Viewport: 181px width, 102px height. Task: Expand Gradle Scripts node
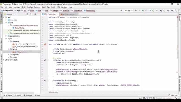(x=4, y=60)
